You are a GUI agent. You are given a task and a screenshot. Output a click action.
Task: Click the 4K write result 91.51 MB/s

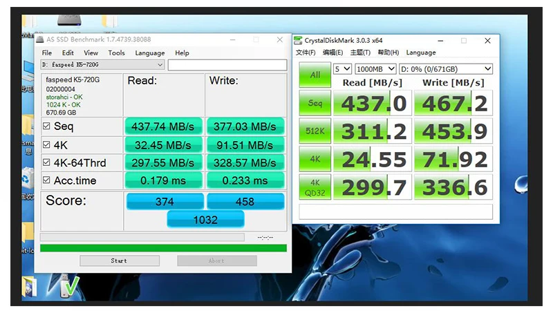245,145
